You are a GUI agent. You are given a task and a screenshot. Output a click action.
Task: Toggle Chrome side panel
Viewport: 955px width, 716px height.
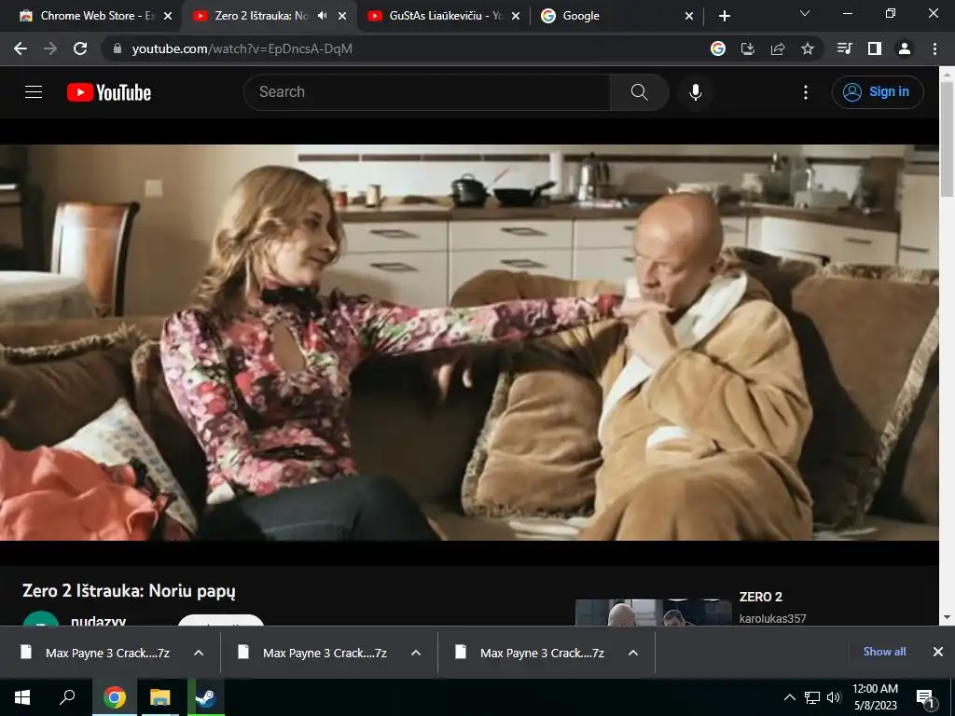(x=875, y=48)
